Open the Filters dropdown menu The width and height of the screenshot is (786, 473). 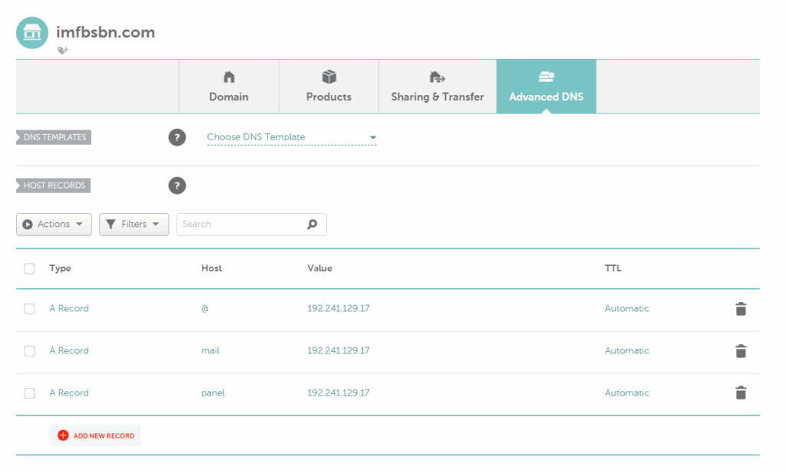point(134,225)
